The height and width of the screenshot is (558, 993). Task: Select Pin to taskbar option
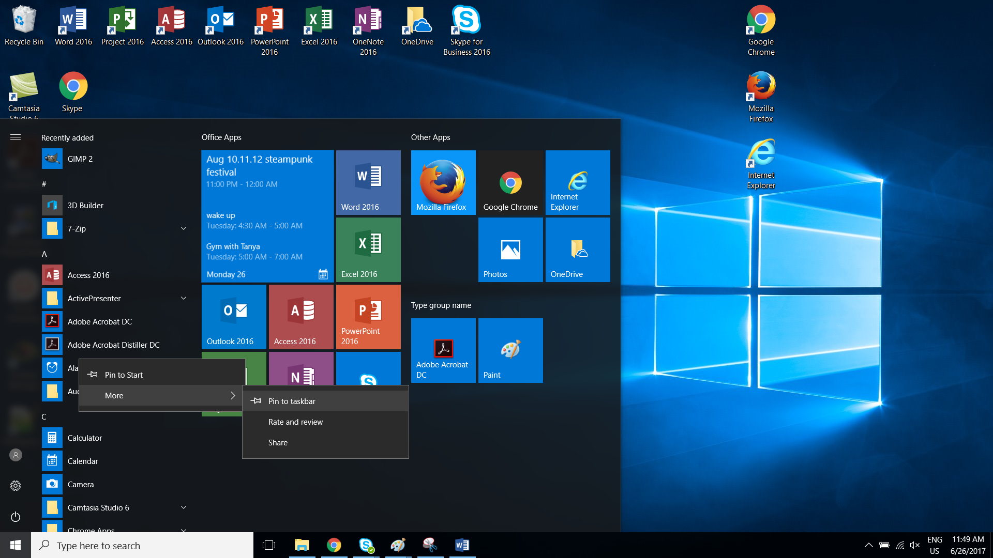click(325, 401)
